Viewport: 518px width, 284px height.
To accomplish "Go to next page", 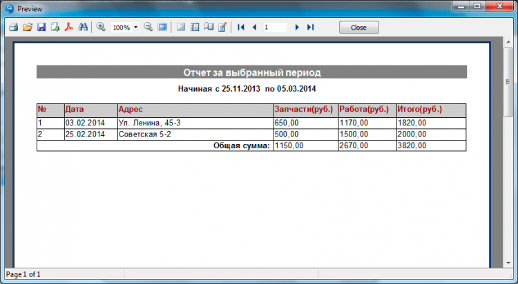I will click(x=297, y=27).
